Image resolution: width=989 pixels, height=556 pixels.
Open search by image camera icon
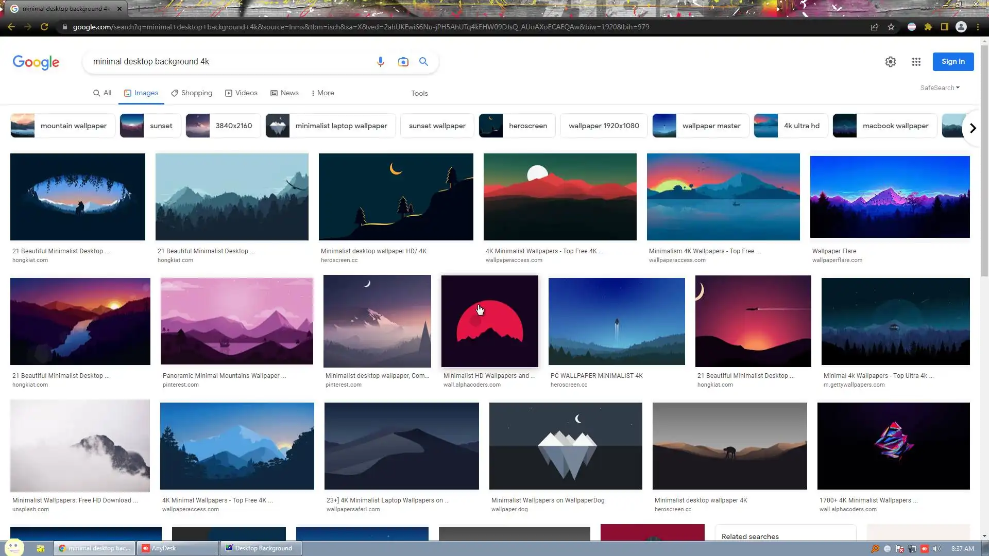coord(403,62)
